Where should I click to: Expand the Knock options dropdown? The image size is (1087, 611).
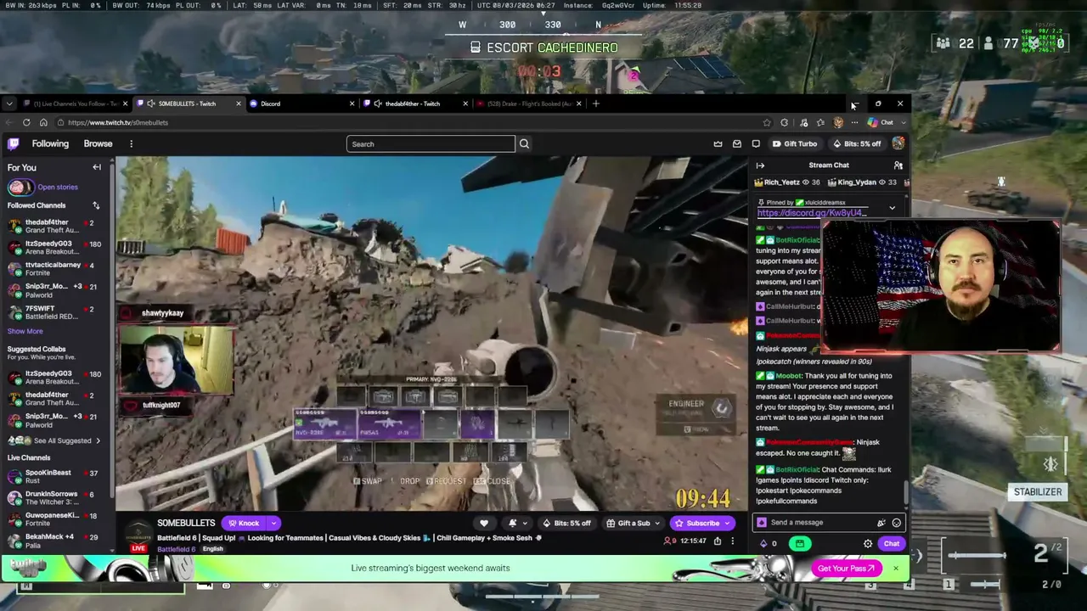pos(272,523)
